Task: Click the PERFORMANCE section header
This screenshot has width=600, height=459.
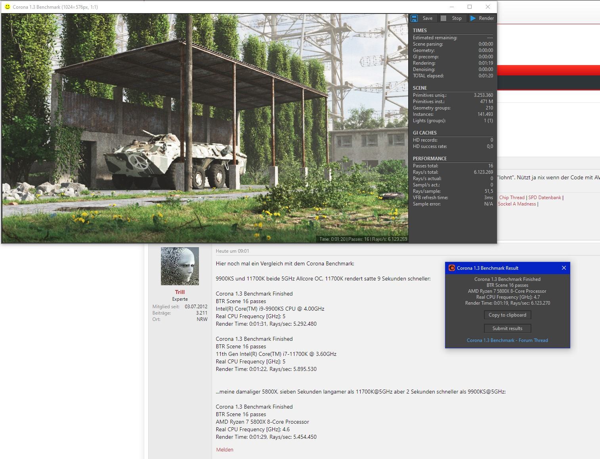Action: (430, 159)
